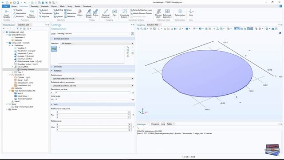
Task: Toggle the Activate Selection switch
Action: [x=54, y=48]
